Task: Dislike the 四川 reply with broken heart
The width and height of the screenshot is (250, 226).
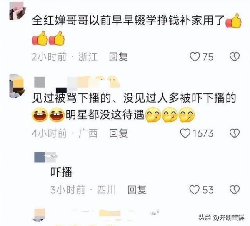Action: click(235, 189)
